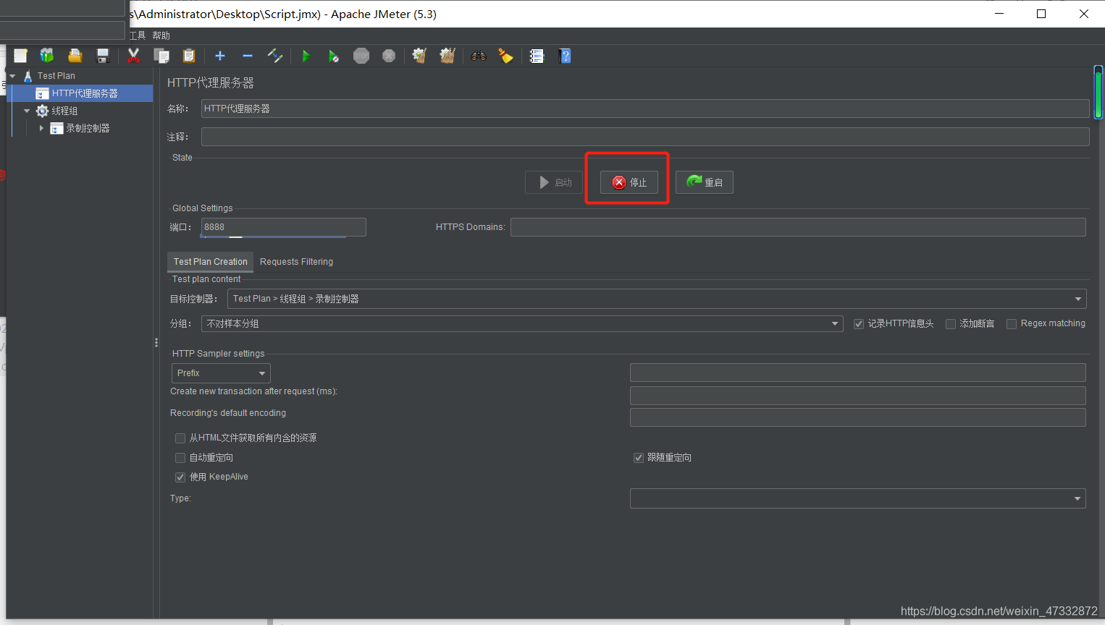Open a file using the folder icon
Image resolution: width=1105 pixels, height=625 pixels.
tap(75, 56)
